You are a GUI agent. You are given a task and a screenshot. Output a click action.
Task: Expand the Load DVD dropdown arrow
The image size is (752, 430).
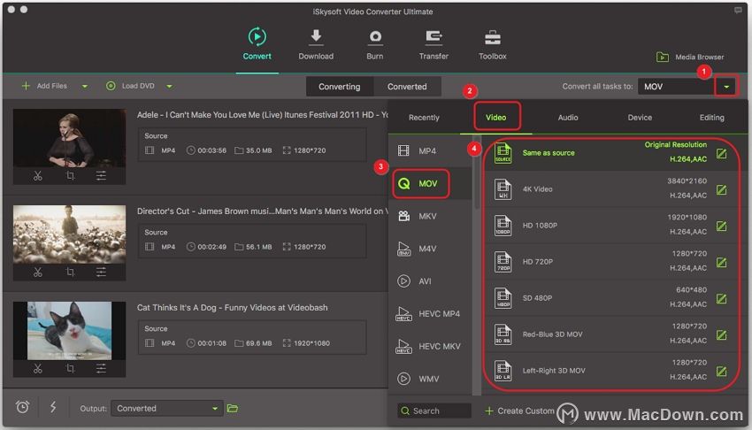[169, 87]
